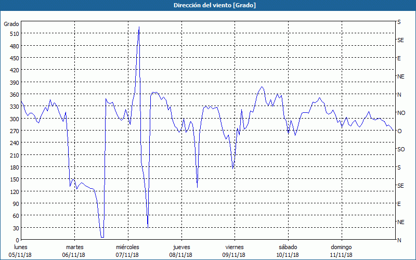Click the 240 degree label
Screen dimensions: 416x260
pos(14,143)
